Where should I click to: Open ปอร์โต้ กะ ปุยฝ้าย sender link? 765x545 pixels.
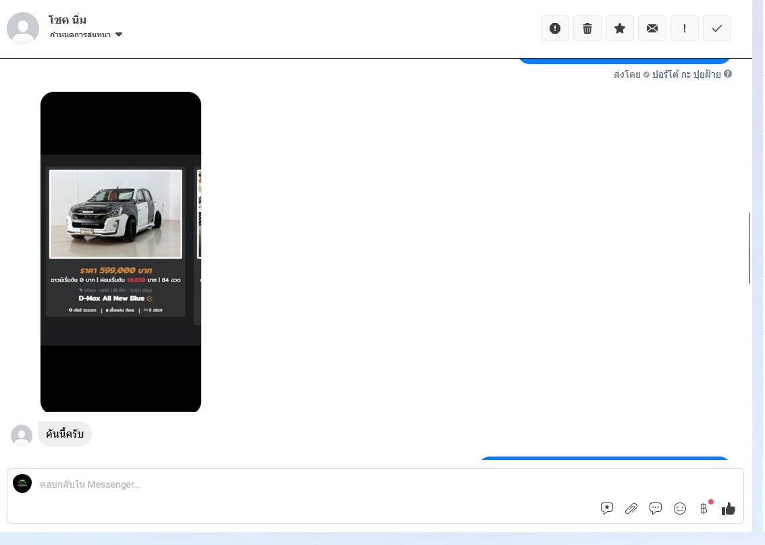click(x=686, y=74)
